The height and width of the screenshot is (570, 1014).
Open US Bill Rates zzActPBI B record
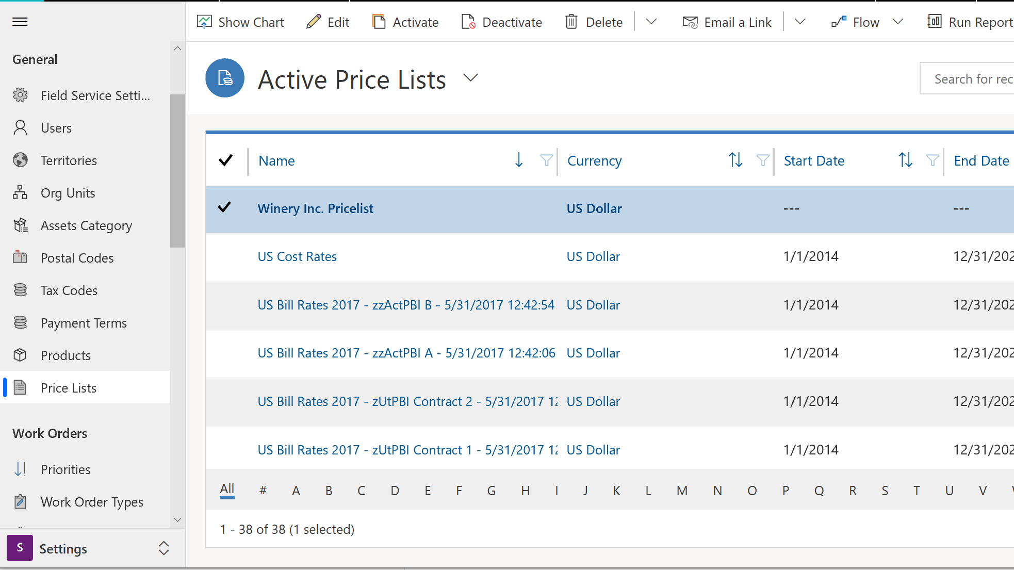point(406,305)
